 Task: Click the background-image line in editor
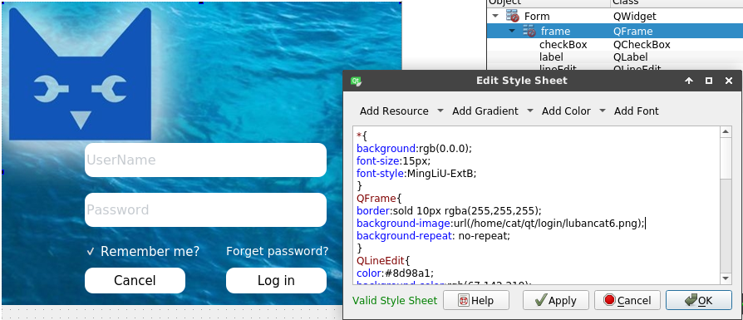click(x=501, y=224)
